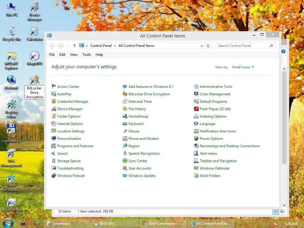Click Control Panel breadcrumb in address bar
The image size is (304, 228).
pos(101,46)
